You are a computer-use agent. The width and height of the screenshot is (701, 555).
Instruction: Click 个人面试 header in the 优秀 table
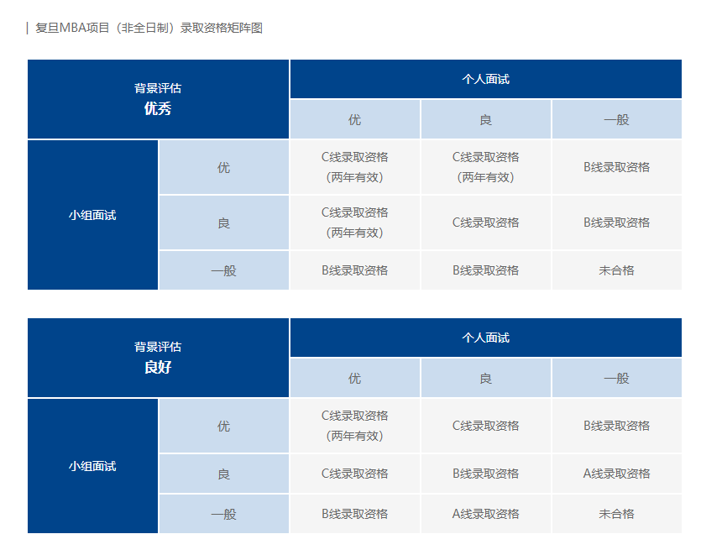point(485,79)
